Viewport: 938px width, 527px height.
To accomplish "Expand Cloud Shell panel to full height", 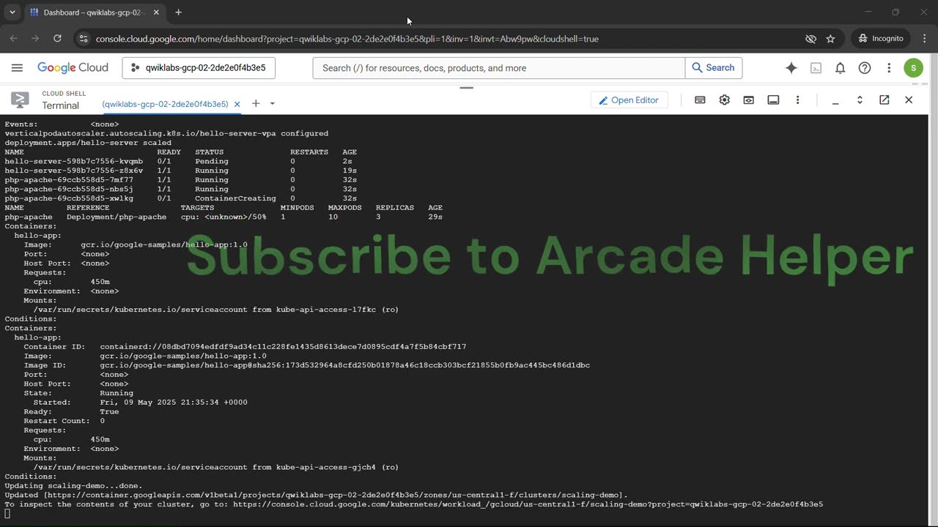I will [x=860, y=100].
